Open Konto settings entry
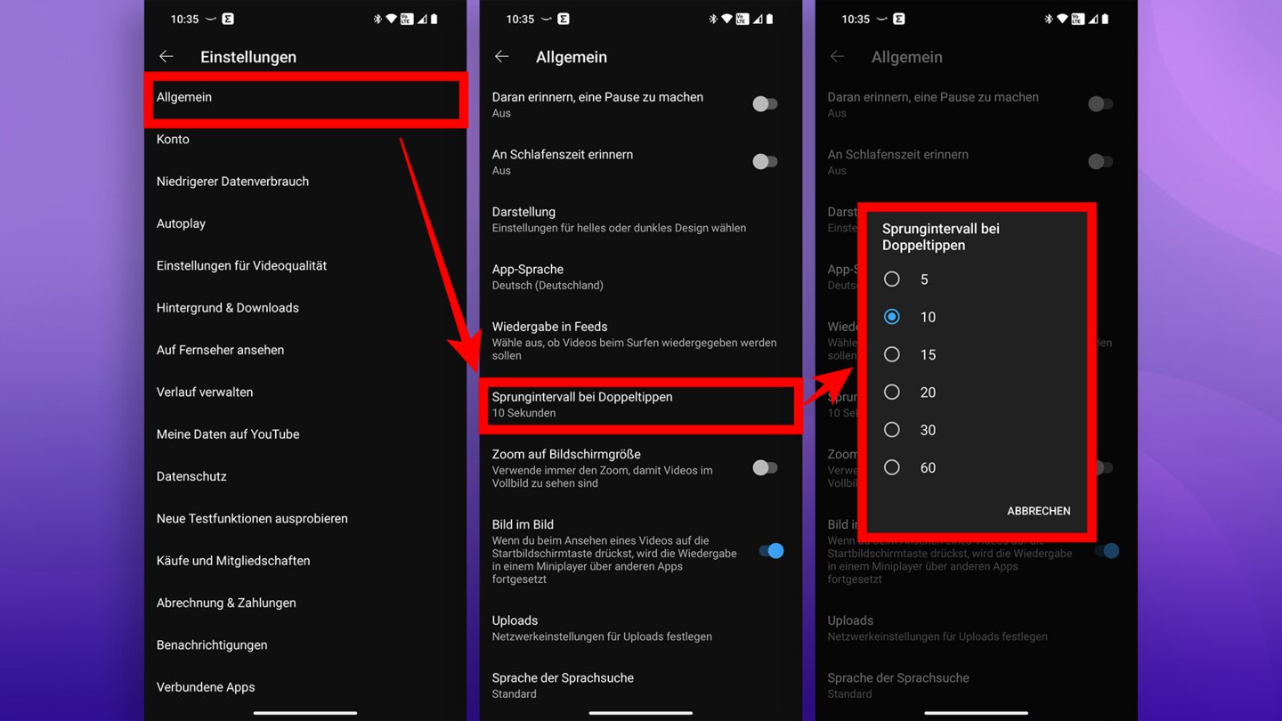Image resolution: width=1282 pixels, height=721 pixels. click(x=305, y=139)
